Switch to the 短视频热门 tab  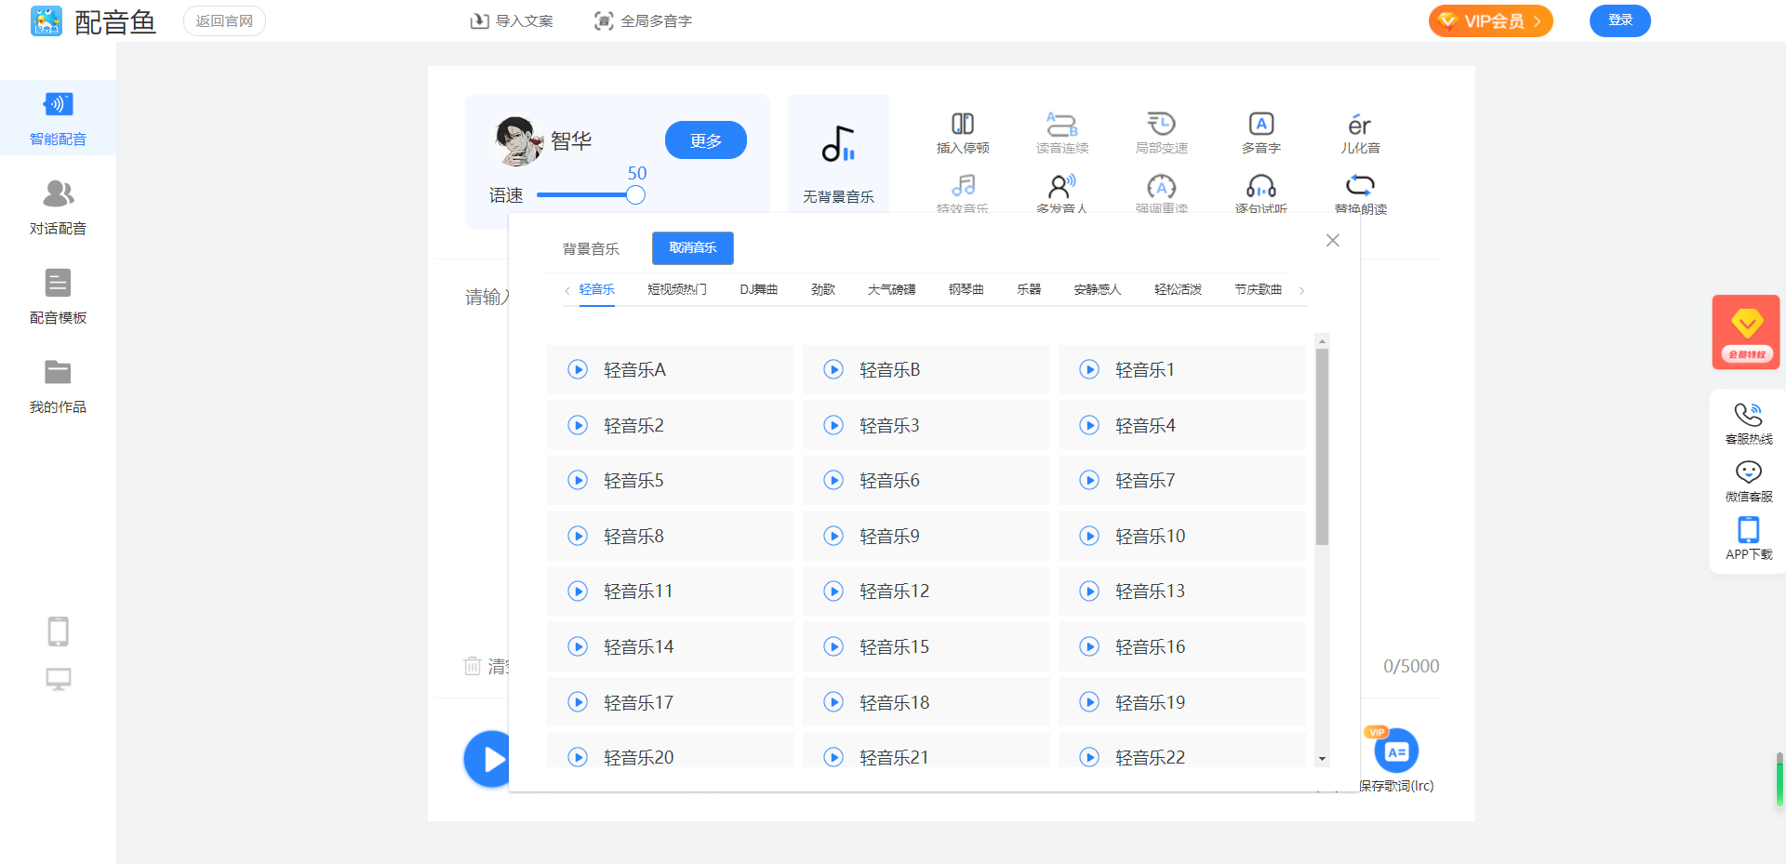click(677, 289)
